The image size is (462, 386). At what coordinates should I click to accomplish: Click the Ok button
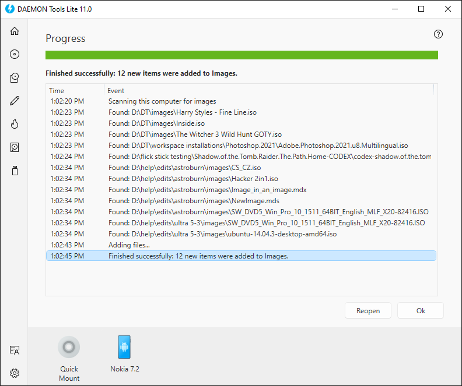pos(421,310)
